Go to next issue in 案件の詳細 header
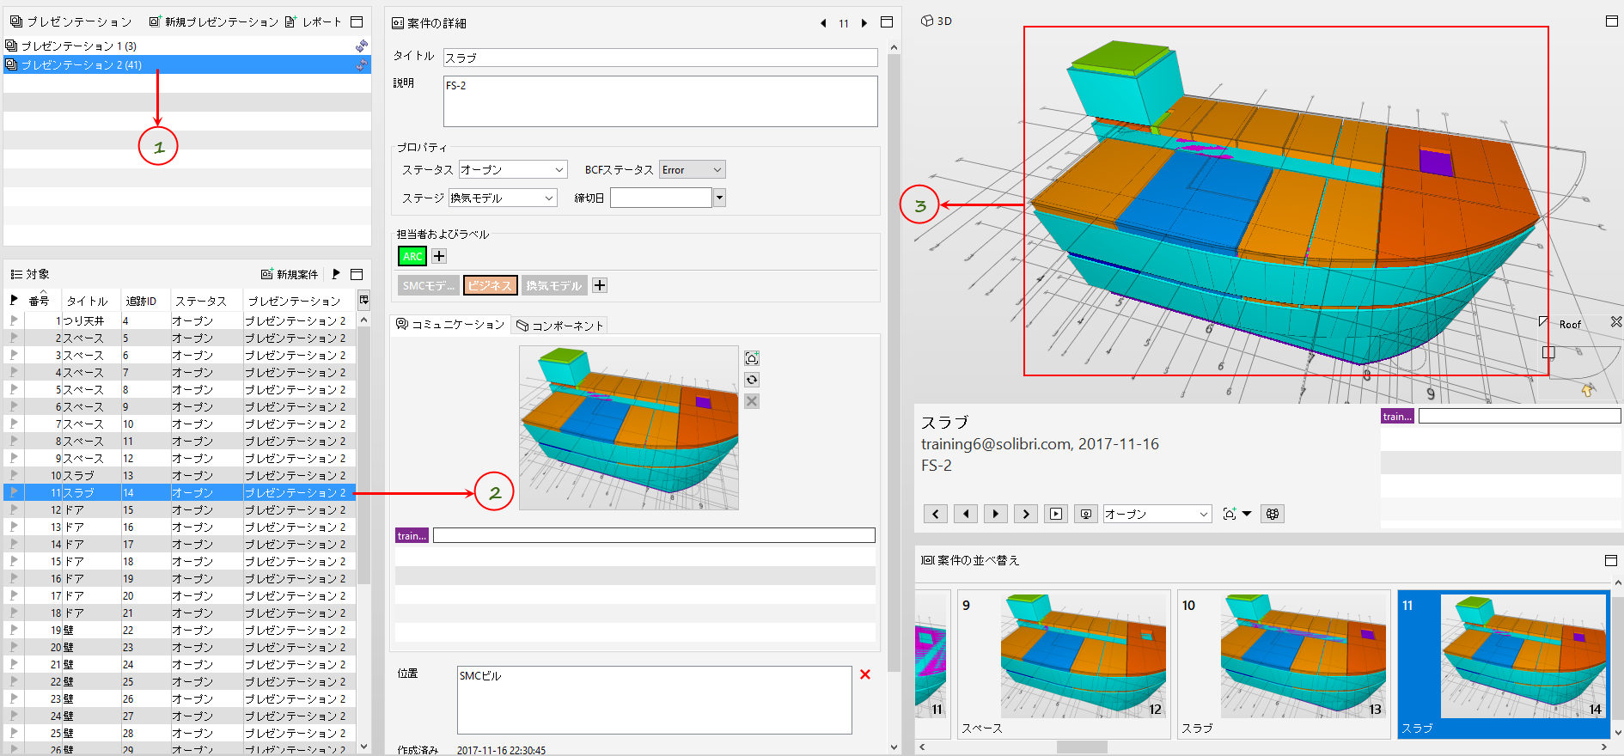The image size is (1624, 756). (x=864, y=23)
